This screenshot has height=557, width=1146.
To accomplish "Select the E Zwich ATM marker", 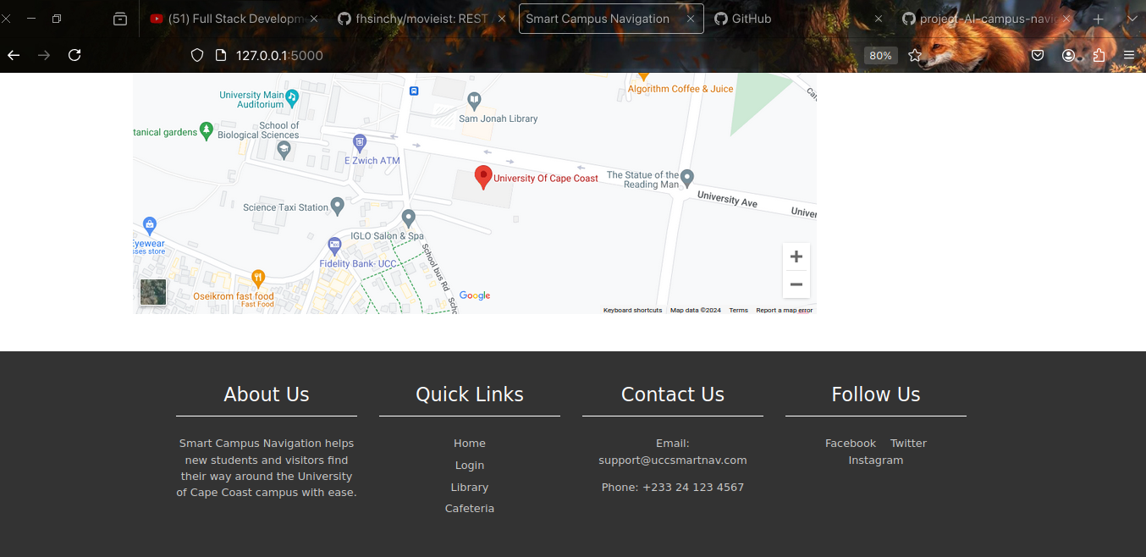I will [x=360, y=142].
